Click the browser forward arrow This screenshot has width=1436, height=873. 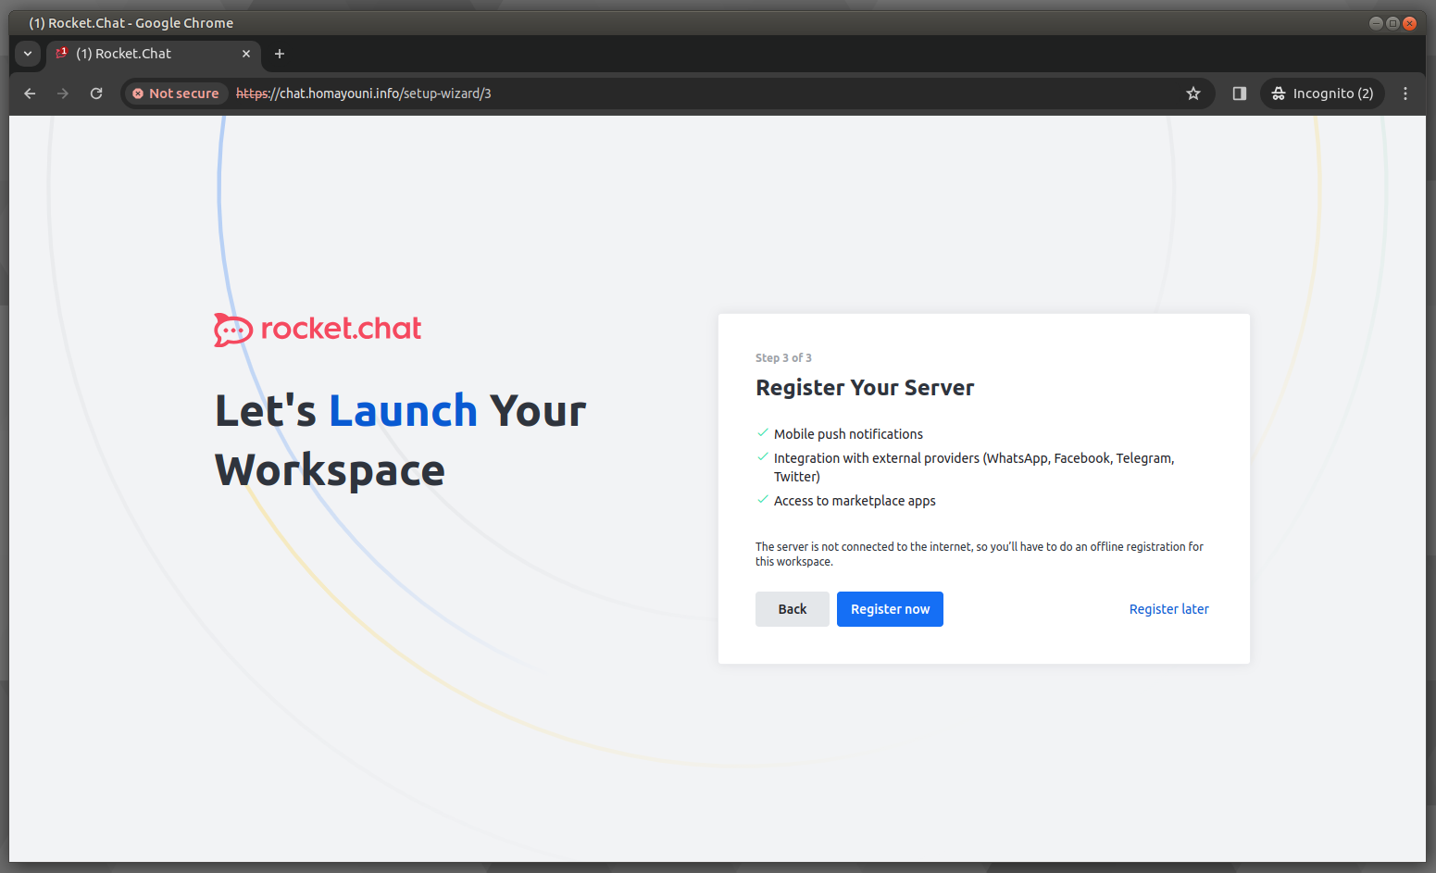pyautogui.click(x=63, y=94)
